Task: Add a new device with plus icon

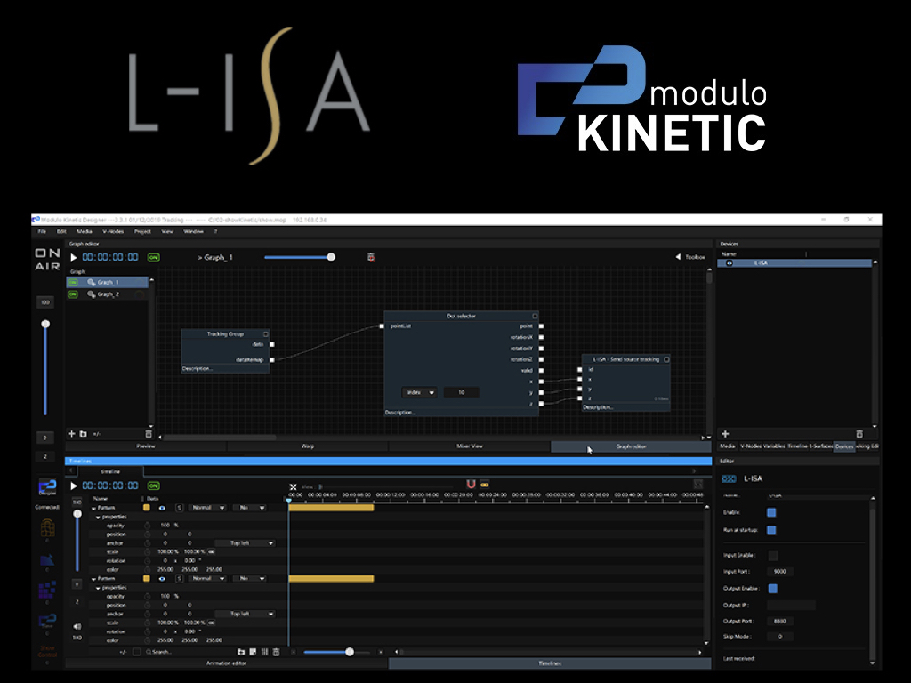Action: click(725, 434)
